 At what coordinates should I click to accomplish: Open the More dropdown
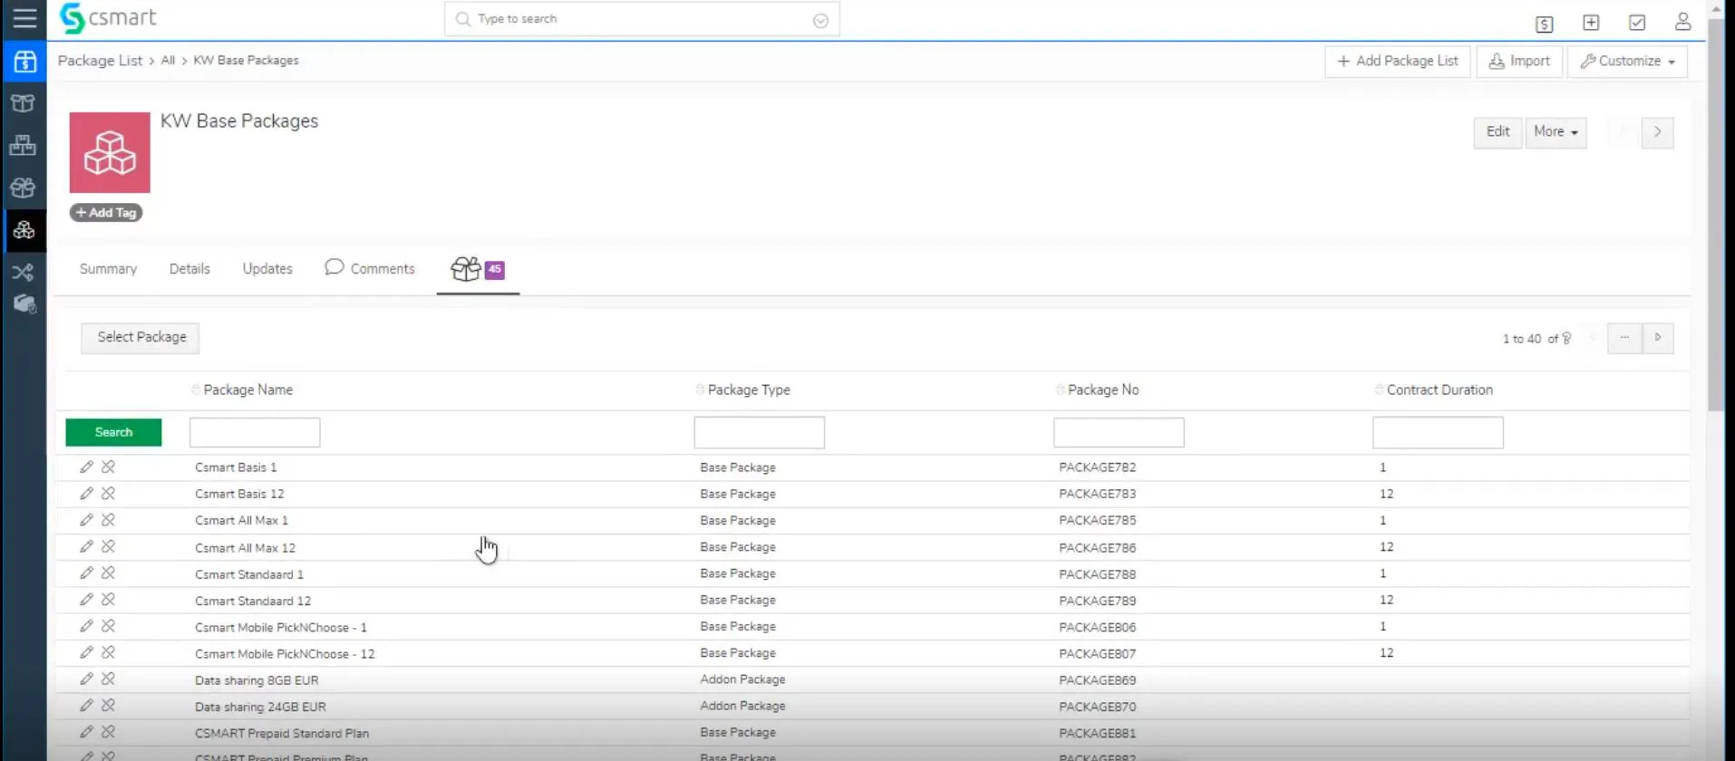coord(1556,131)
